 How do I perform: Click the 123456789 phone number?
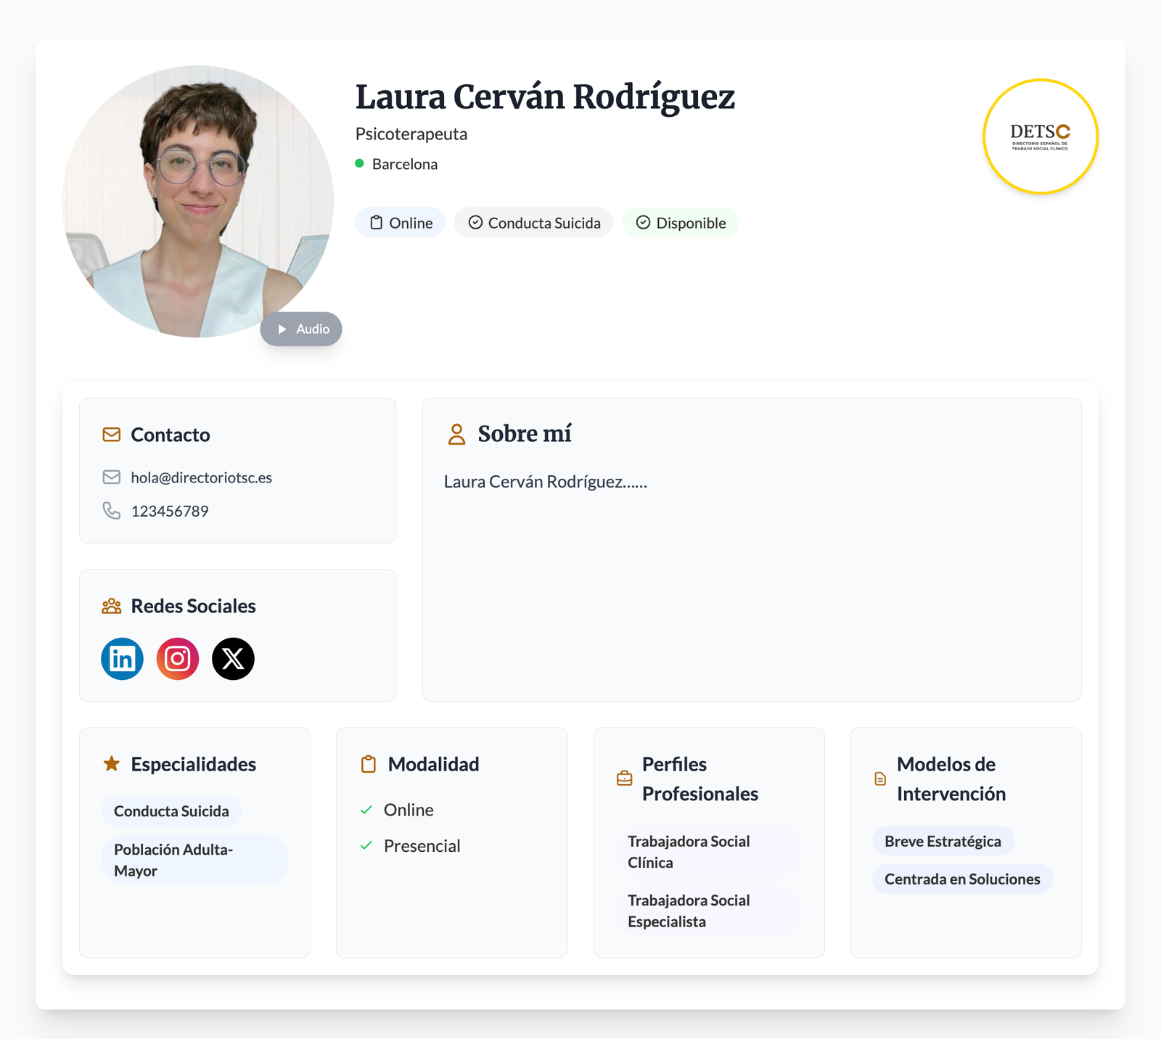pos(170,511)
